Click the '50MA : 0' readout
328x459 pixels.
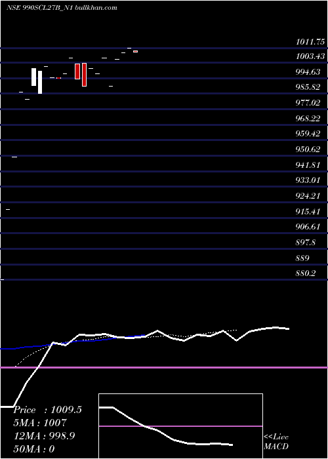pyautogui.click(x=34, y=449)
